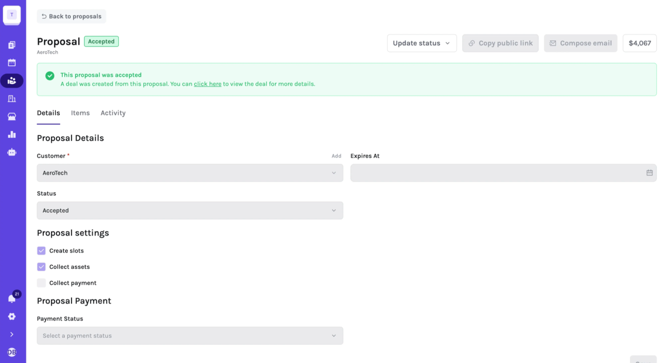Toggle the Collect assets checkbox
The image size is (664, 363).
41,267
